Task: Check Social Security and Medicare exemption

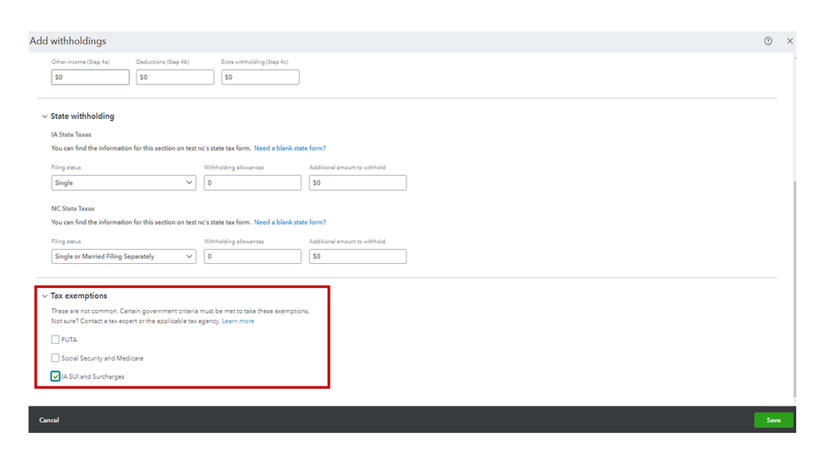Action: coord(55,358)
